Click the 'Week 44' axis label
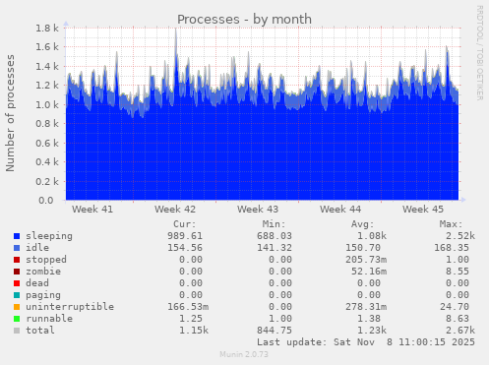 click(x=340, y=210)
